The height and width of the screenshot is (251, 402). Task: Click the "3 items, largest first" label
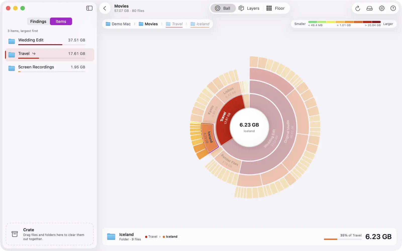pyautogui.click(x=23, y=31)
